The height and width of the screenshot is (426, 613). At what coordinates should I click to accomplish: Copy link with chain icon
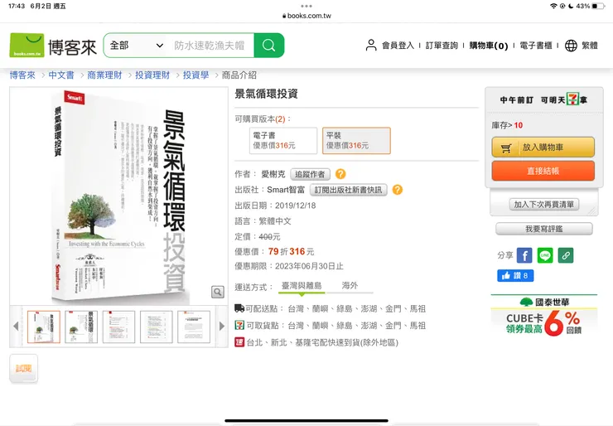tap(566, 255)
